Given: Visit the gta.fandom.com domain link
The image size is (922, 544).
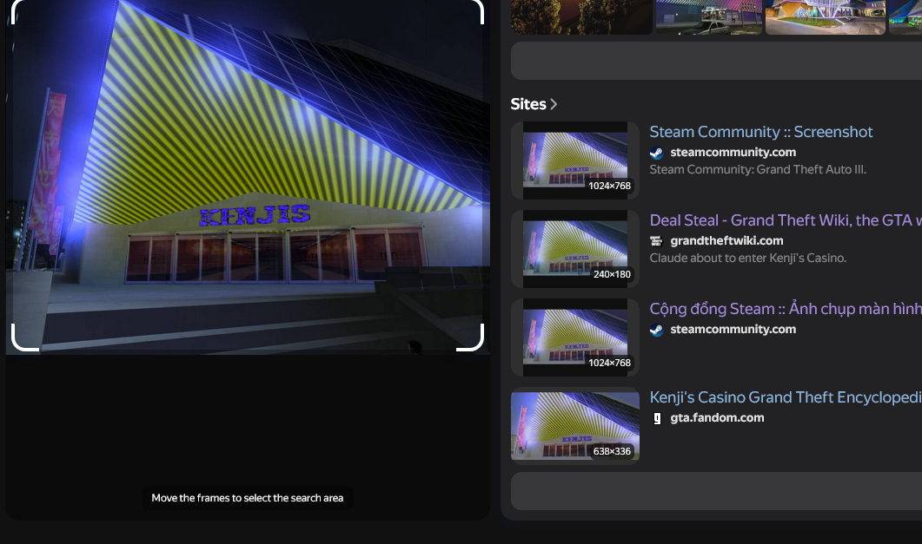Looking at the screenshot, I should [717, 418].
